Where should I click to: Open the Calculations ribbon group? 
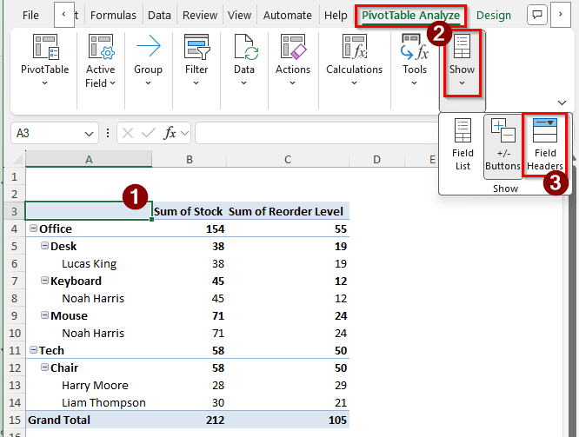tap(354, 61)
